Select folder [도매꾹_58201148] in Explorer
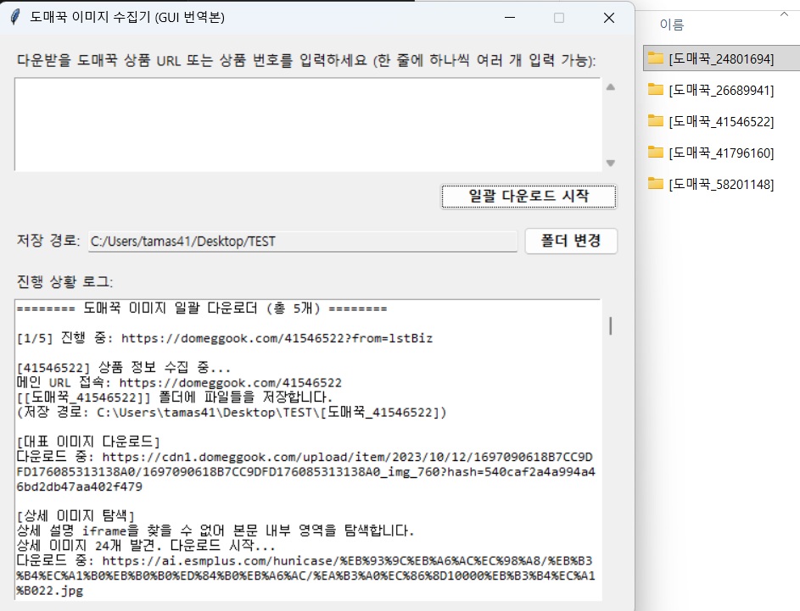Image resolution: width=800 pixels, height=611 pixels. coord(721,185)
